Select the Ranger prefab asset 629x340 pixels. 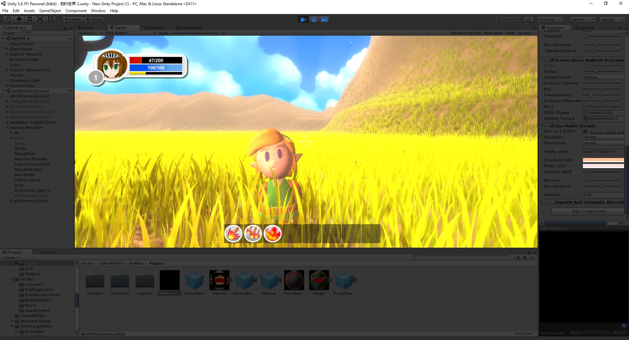319,280
